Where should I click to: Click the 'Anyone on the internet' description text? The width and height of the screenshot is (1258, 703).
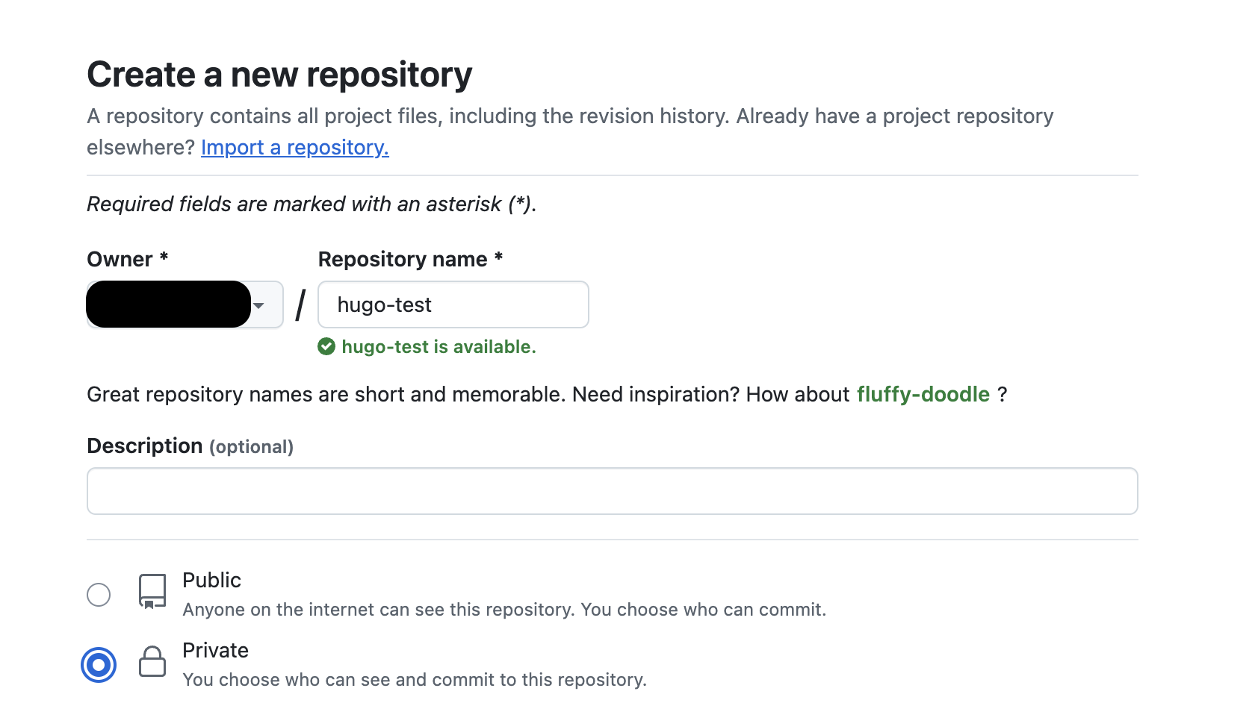click(x=504, y=610)
